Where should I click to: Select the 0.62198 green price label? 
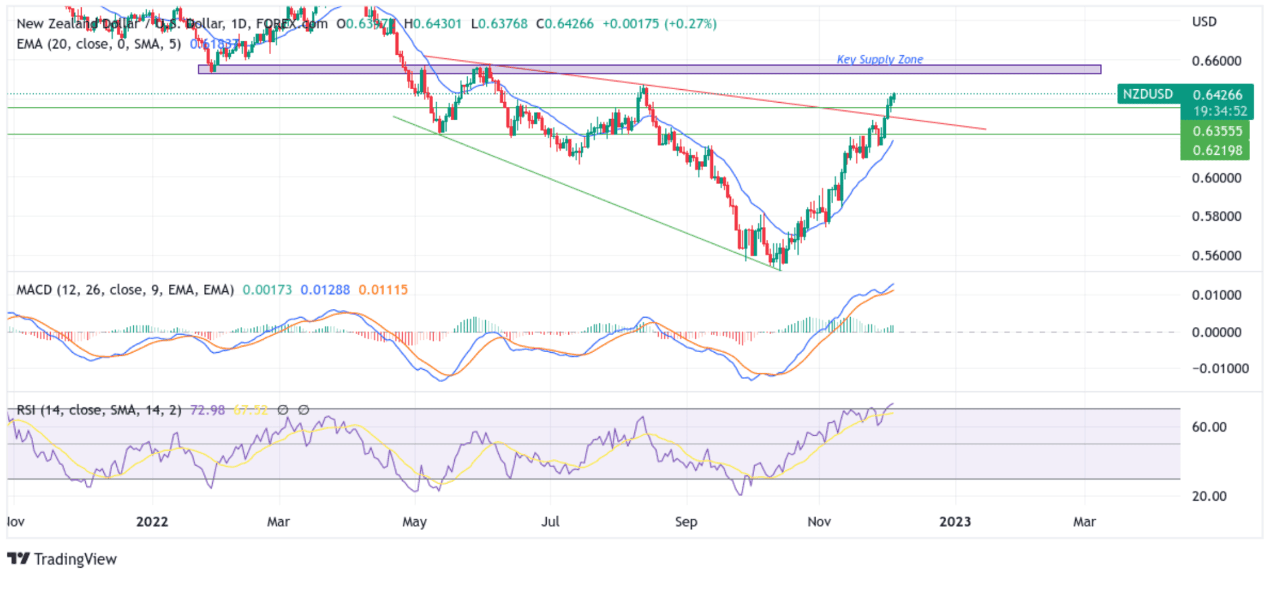pyautogui.click(x=1217, y=150)
